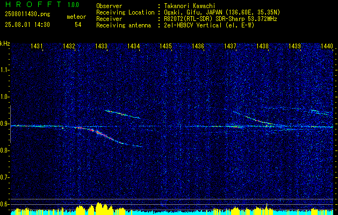Click the meteor count 54
The image size is (338, 215).
[x=78, y=25]
